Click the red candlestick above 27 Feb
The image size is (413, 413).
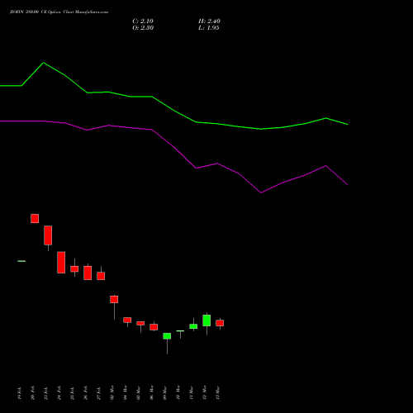pos(101,276)
